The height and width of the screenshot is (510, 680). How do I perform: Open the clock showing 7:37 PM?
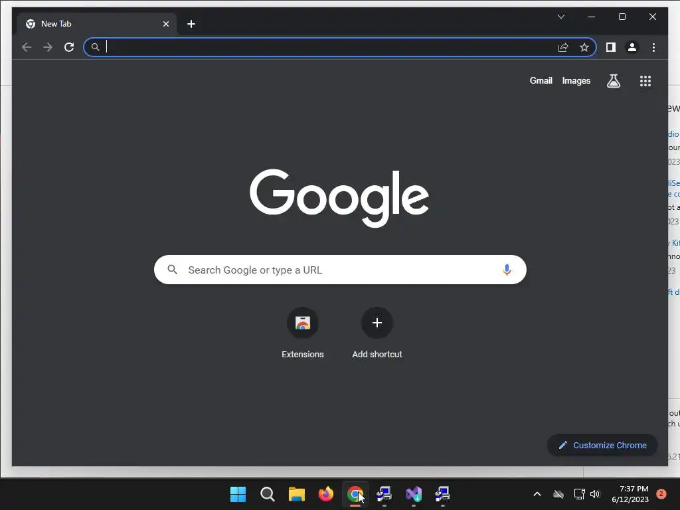[630, 494]
